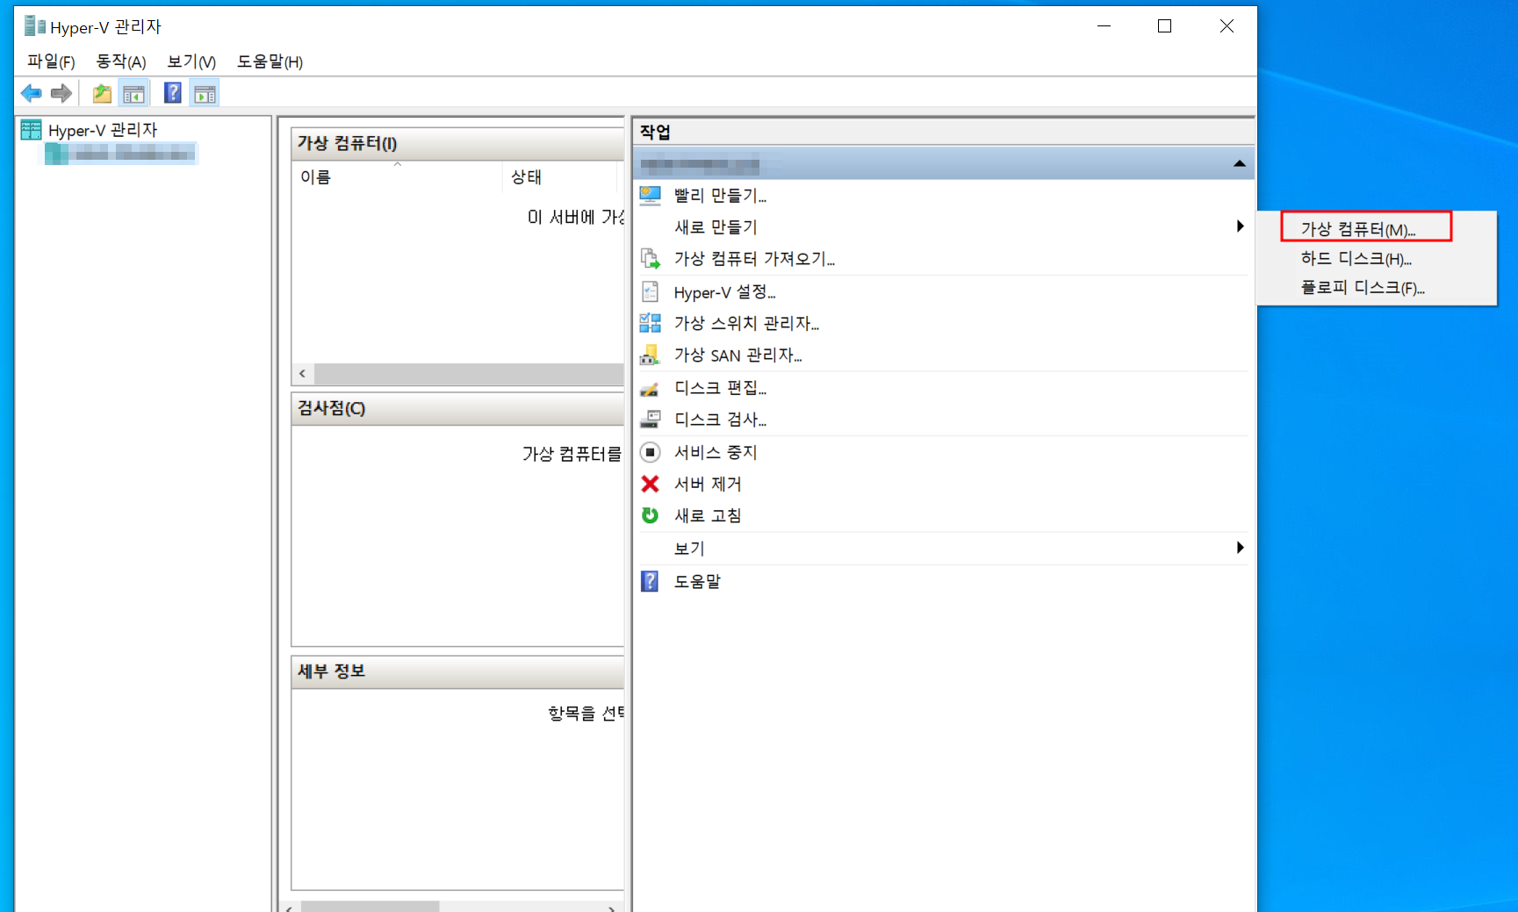
Task: Click the blue Help toolbar icon
Action: click(x=173, y=93)
